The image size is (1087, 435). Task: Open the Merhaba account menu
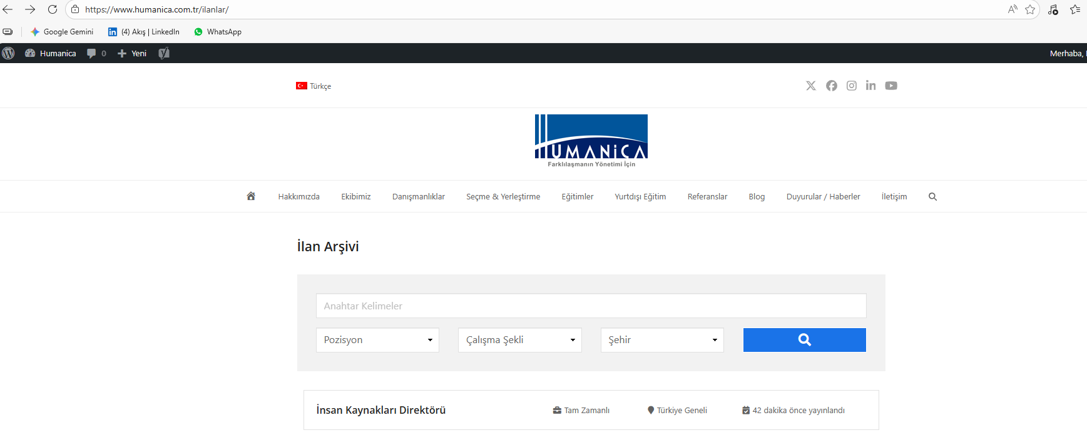coord(1068,53)
